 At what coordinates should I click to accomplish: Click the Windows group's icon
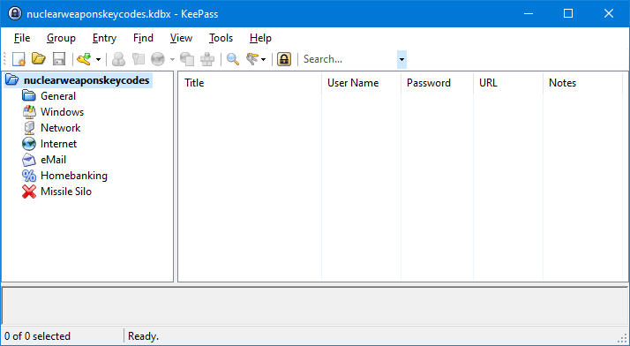click(x=29, y=112)
